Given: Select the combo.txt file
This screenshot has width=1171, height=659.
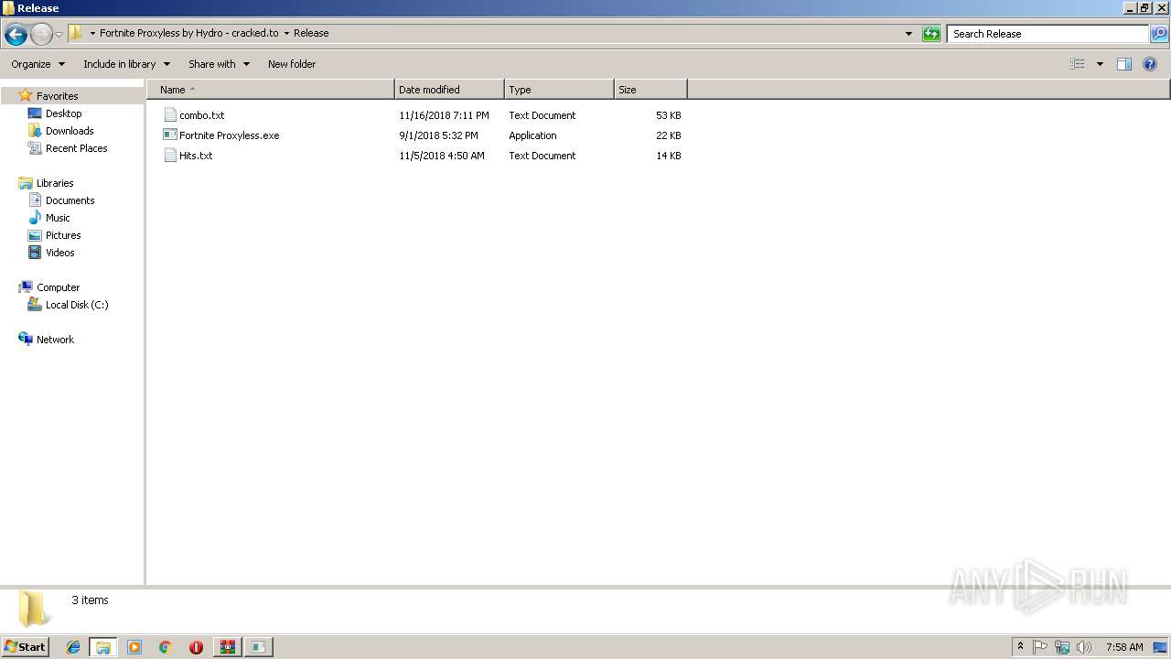Looking at the screenshot, I should (x=201, y=115).
